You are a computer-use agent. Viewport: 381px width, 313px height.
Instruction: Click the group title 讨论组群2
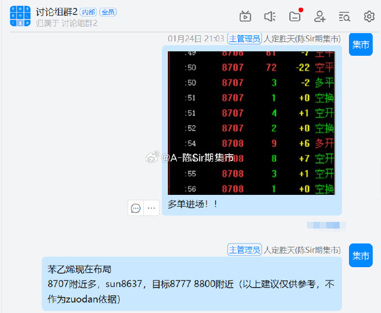pyautogui.click(x=57, y=12)
